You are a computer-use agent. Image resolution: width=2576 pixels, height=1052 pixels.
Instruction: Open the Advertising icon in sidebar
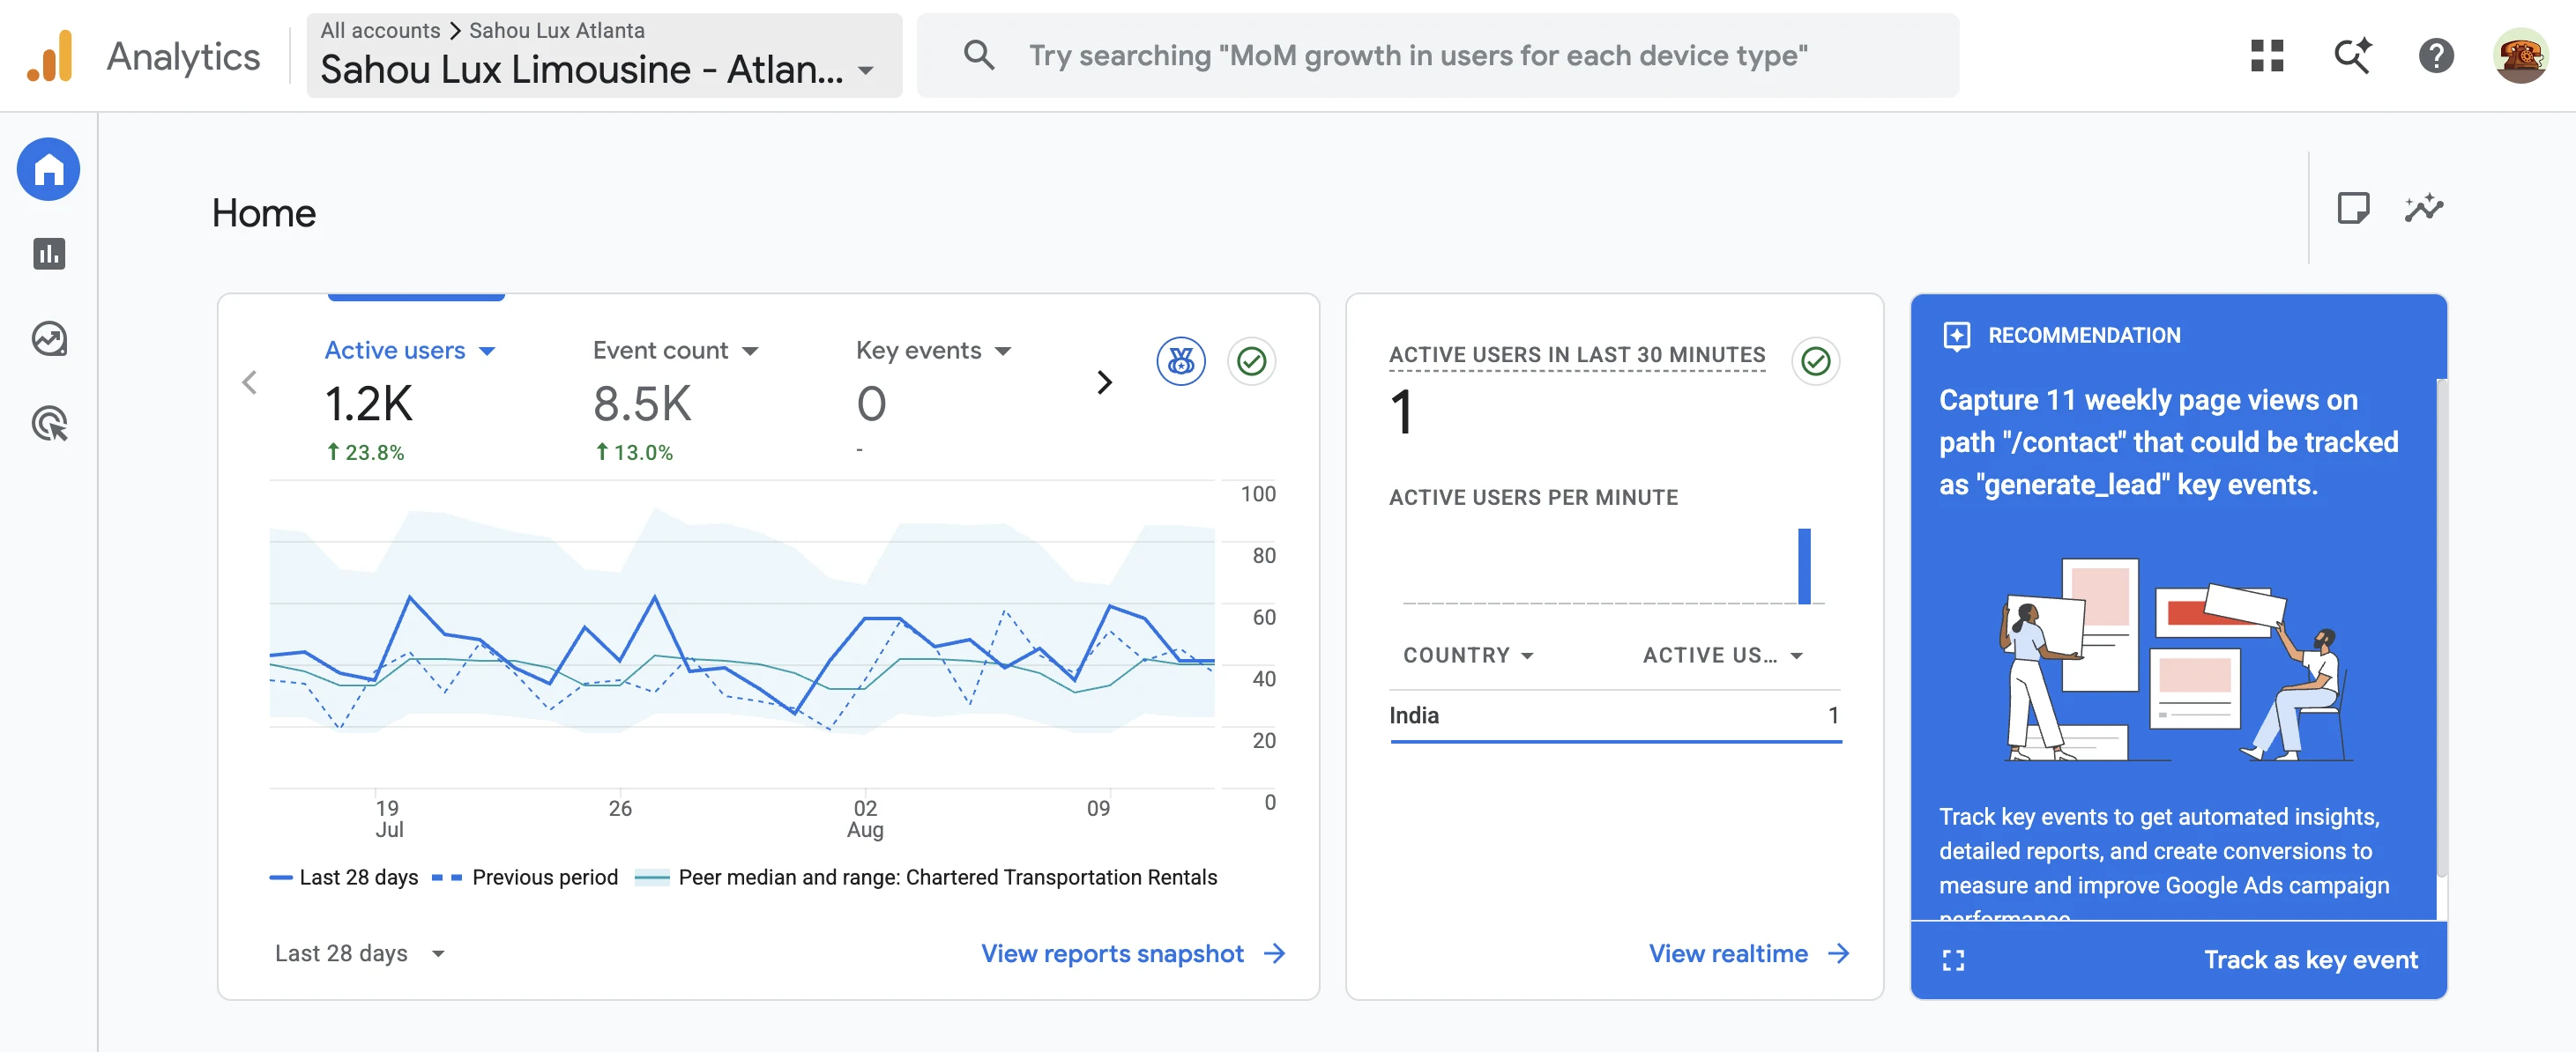(x=49, y=424)
